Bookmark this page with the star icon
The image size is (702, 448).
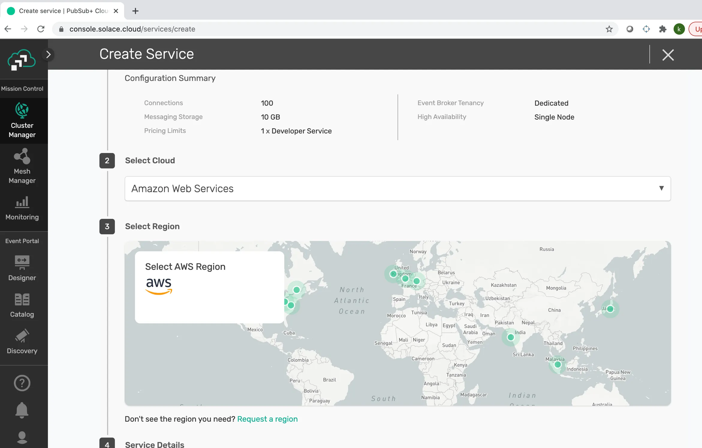tap(609, 29)
